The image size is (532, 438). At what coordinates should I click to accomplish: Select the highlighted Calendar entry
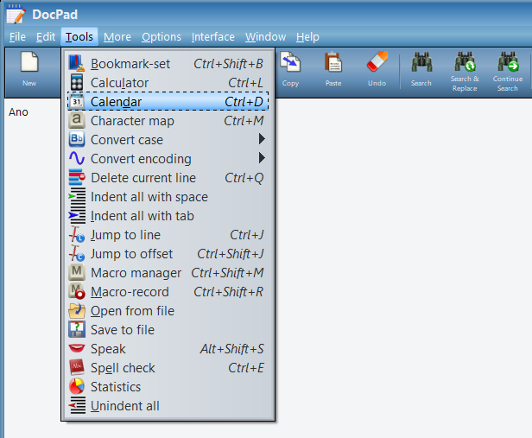pyautogui.click(x=168, y=101)
